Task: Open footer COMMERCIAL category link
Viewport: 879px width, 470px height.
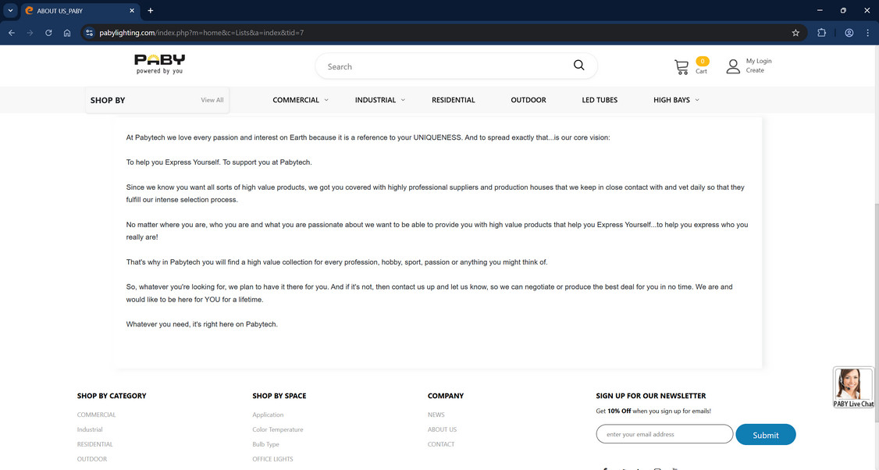Action: coord(97,415)
